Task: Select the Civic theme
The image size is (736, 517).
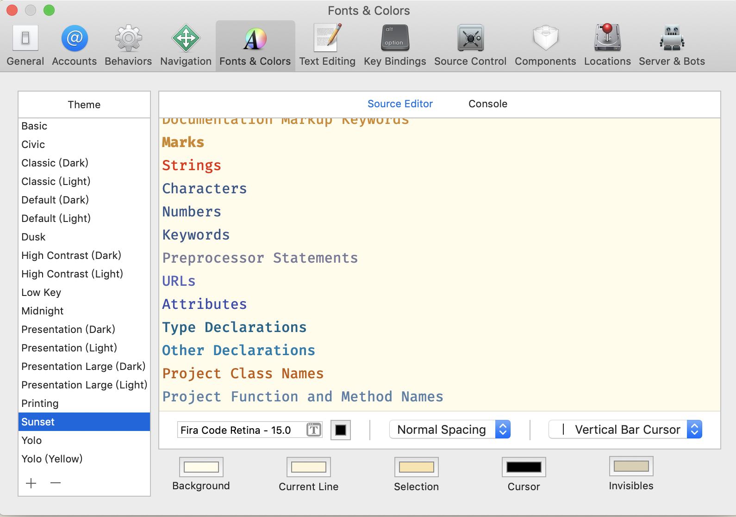Action: [x=84, y=145]
